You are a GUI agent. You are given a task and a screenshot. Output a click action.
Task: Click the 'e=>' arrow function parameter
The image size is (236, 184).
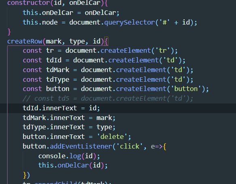coord(156,147)
